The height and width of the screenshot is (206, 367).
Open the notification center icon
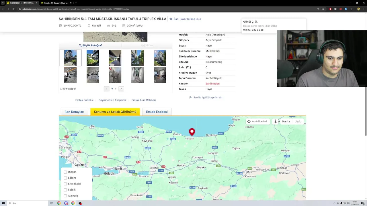(x=362, y=203)
